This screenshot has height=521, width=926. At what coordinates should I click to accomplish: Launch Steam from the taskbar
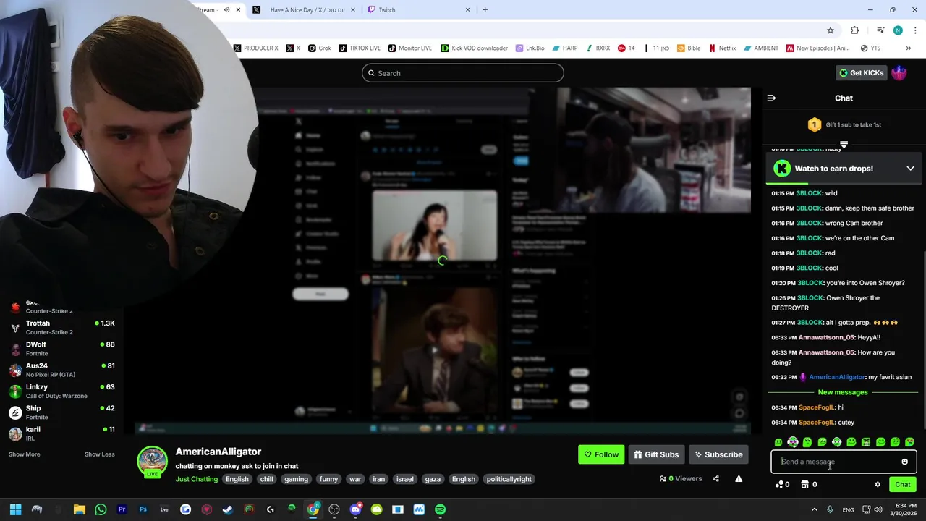(x=228, y=509)
